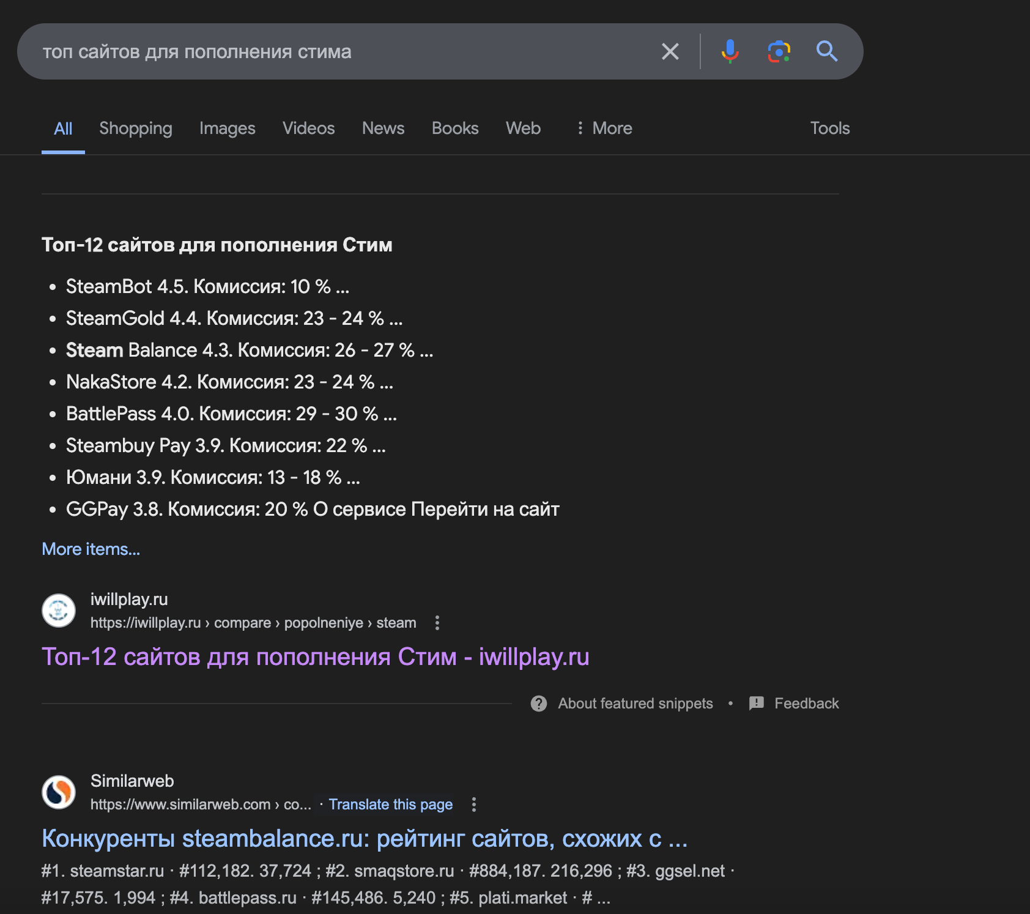Image resolution: width=1030 pixels, height=914 pixels.
Task: Clear the search query with the X icon
Action: (x=670, y=51)
